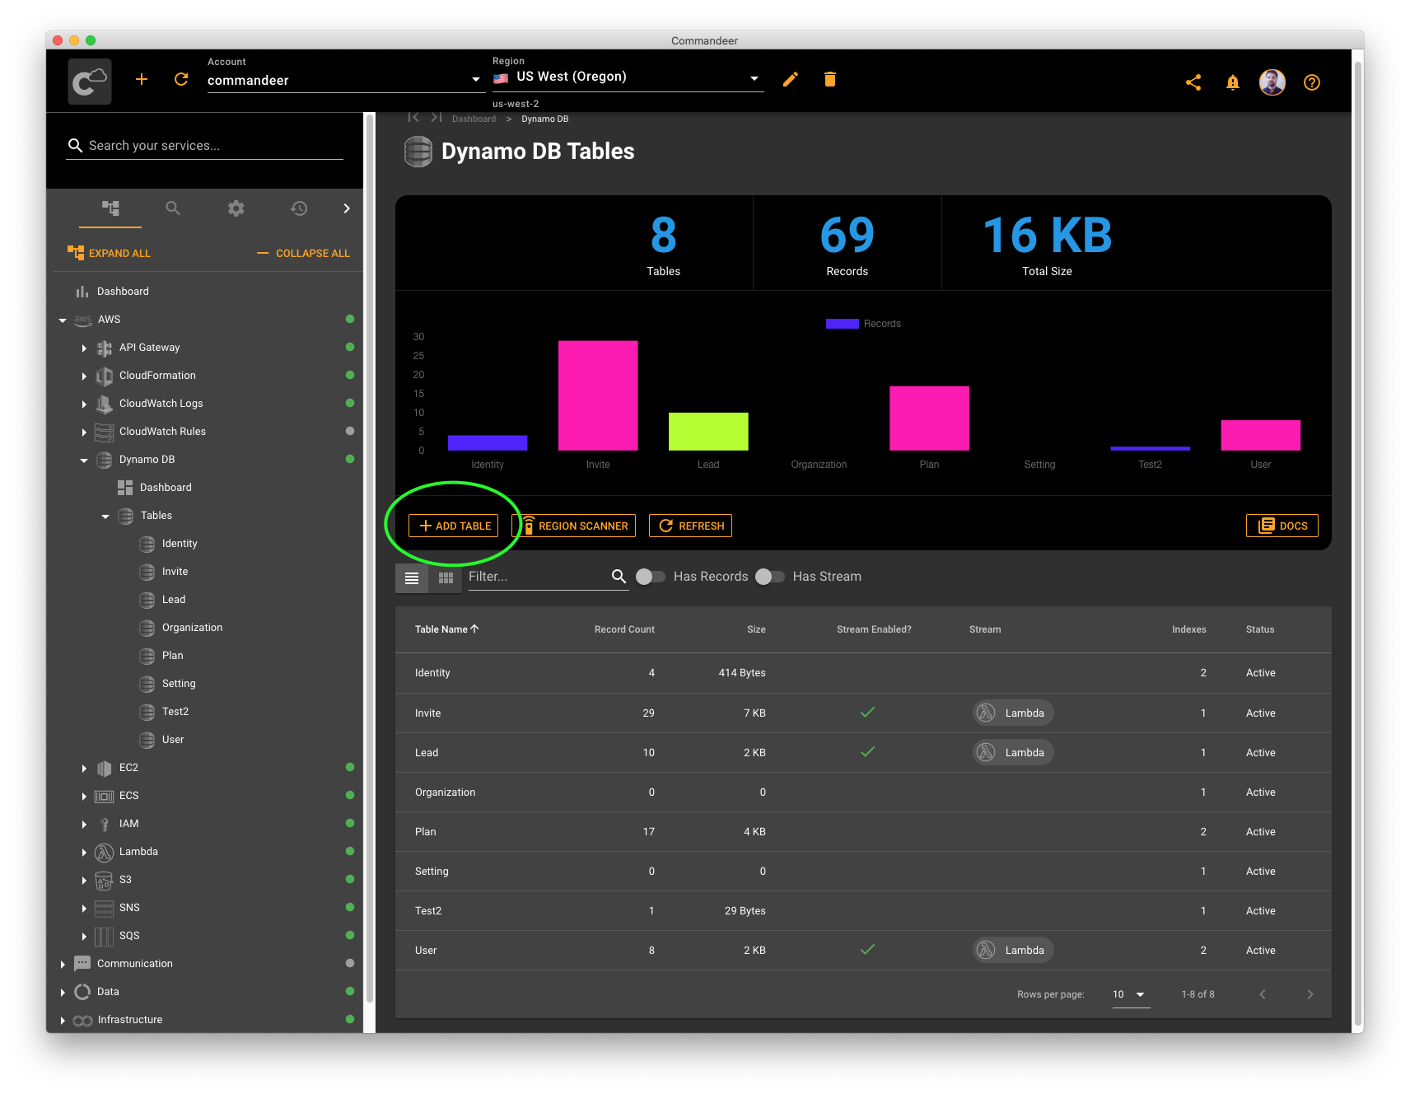This screenshot has height=1094, width=1410.
Task: Click the Setting row in table
Action: 863,872
